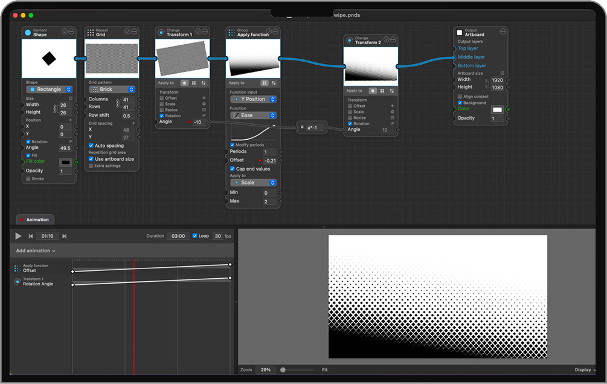Jump to the animation end with skip-forward icon

pyautogui.click(x=65, y=236)
